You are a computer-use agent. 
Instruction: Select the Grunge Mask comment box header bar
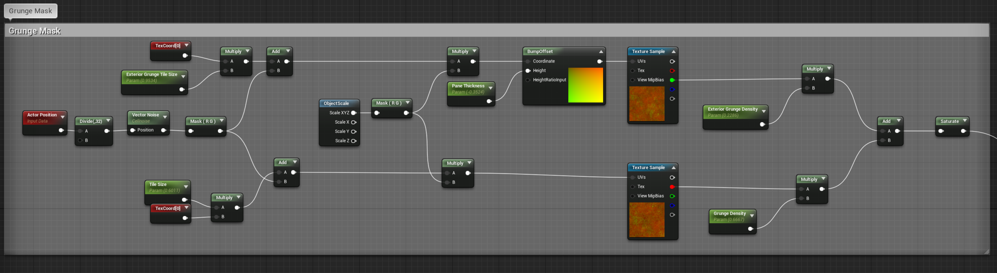pos(497,31)
